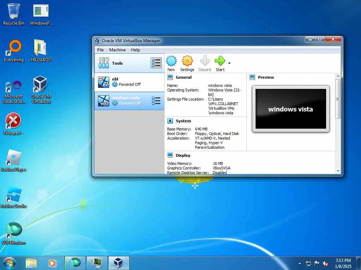Open the Roblox Studio desktop shortcut

pyautogui.click(x=14, y=197)
